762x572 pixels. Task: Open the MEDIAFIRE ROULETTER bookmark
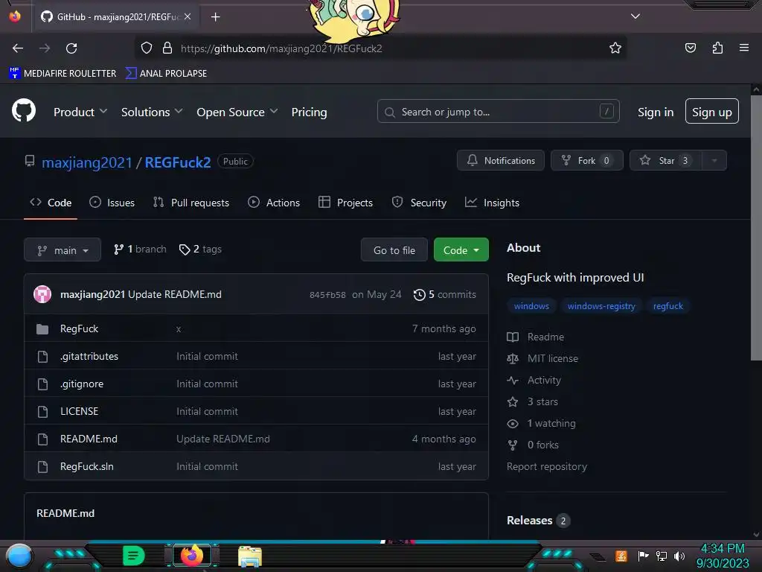pyautogui.click(x=63, y=74)
